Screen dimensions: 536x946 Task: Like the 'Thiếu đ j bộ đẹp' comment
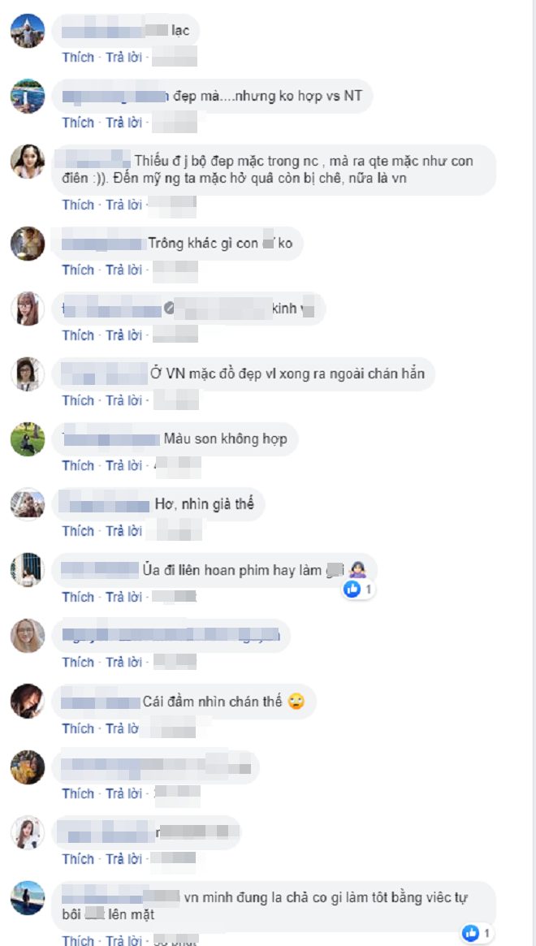(79, 205)
